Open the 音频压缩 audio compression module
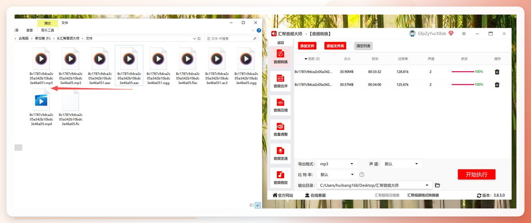Screen dimensions: 531x223 tap(280, 105)
